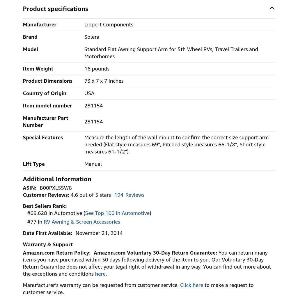The image size is (298, 298).
Task: Click the Lippert Components manufacturer value
Action: click(109, 25)
